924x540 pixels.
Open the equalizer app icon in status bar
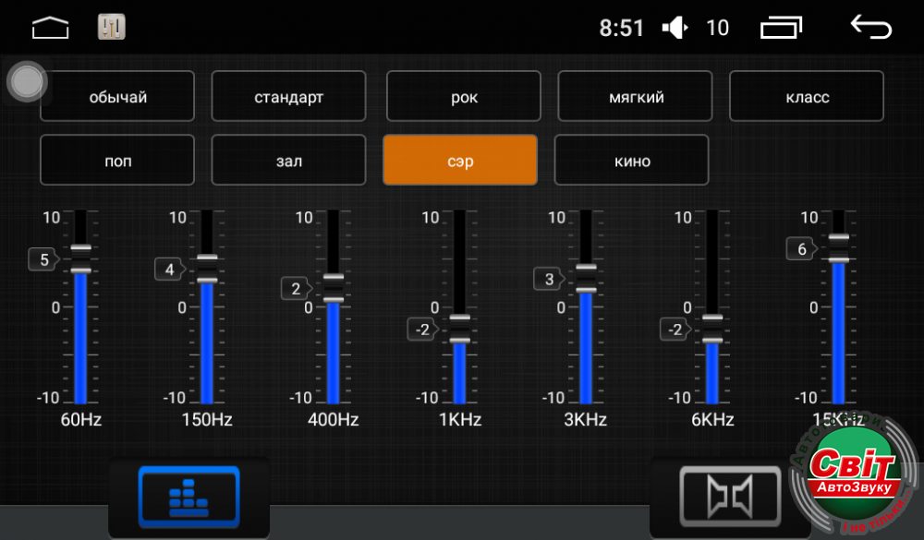tap(112, 28)
